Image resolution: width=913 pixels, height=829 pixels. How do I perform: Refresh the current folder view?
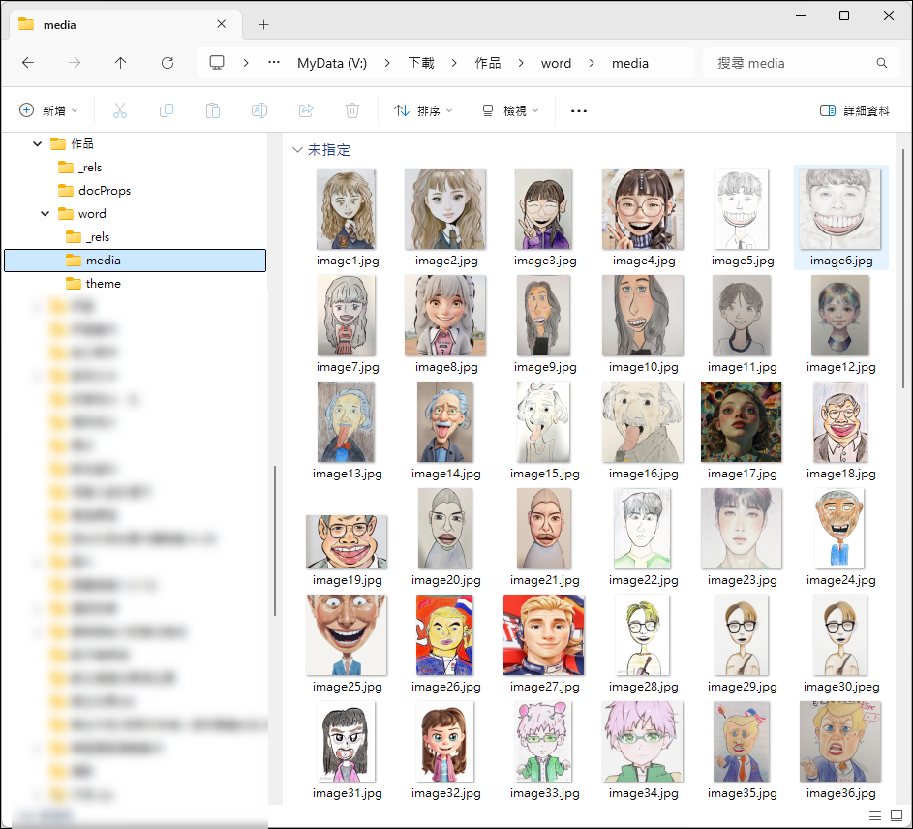167,63
